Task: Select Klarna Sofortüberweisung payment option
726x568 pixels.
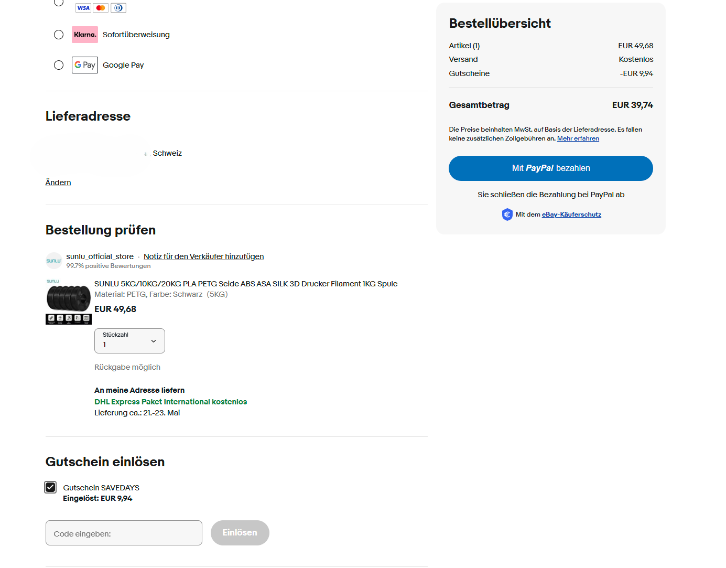Action: (x=59, y=35)
